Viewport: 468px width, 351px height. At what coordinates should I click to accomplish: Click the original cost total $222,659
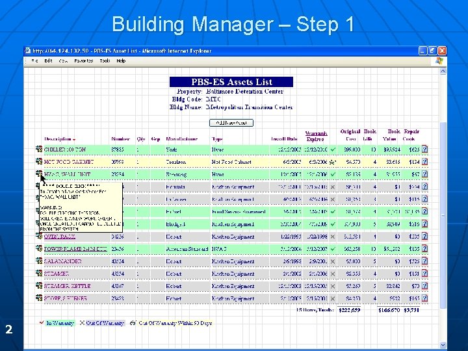(x=350, y=310)
